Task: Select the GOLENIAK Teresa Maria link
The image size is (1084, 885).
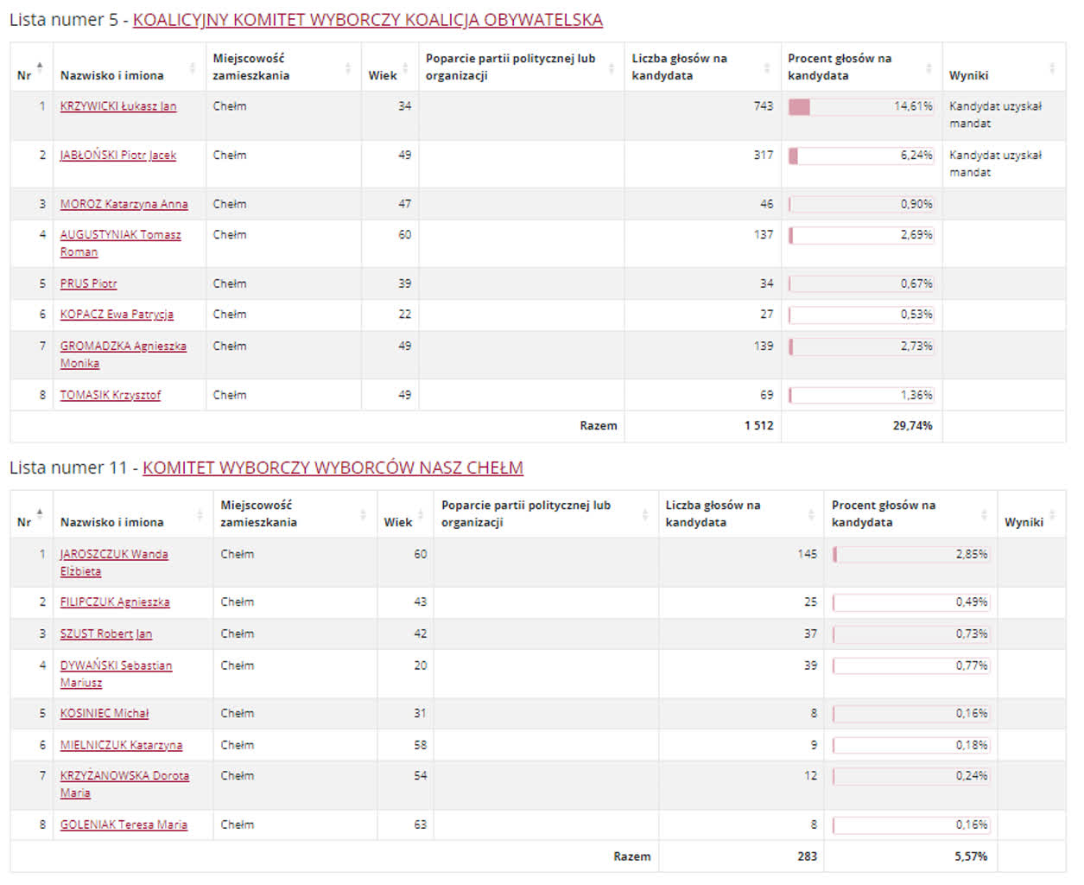Action: 122,825
